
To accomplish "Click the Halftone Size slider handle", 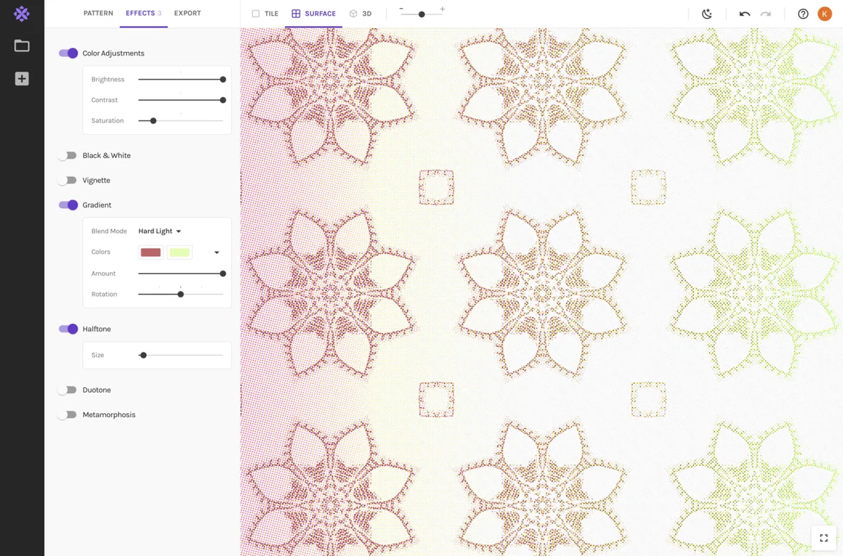I will 143,356.
